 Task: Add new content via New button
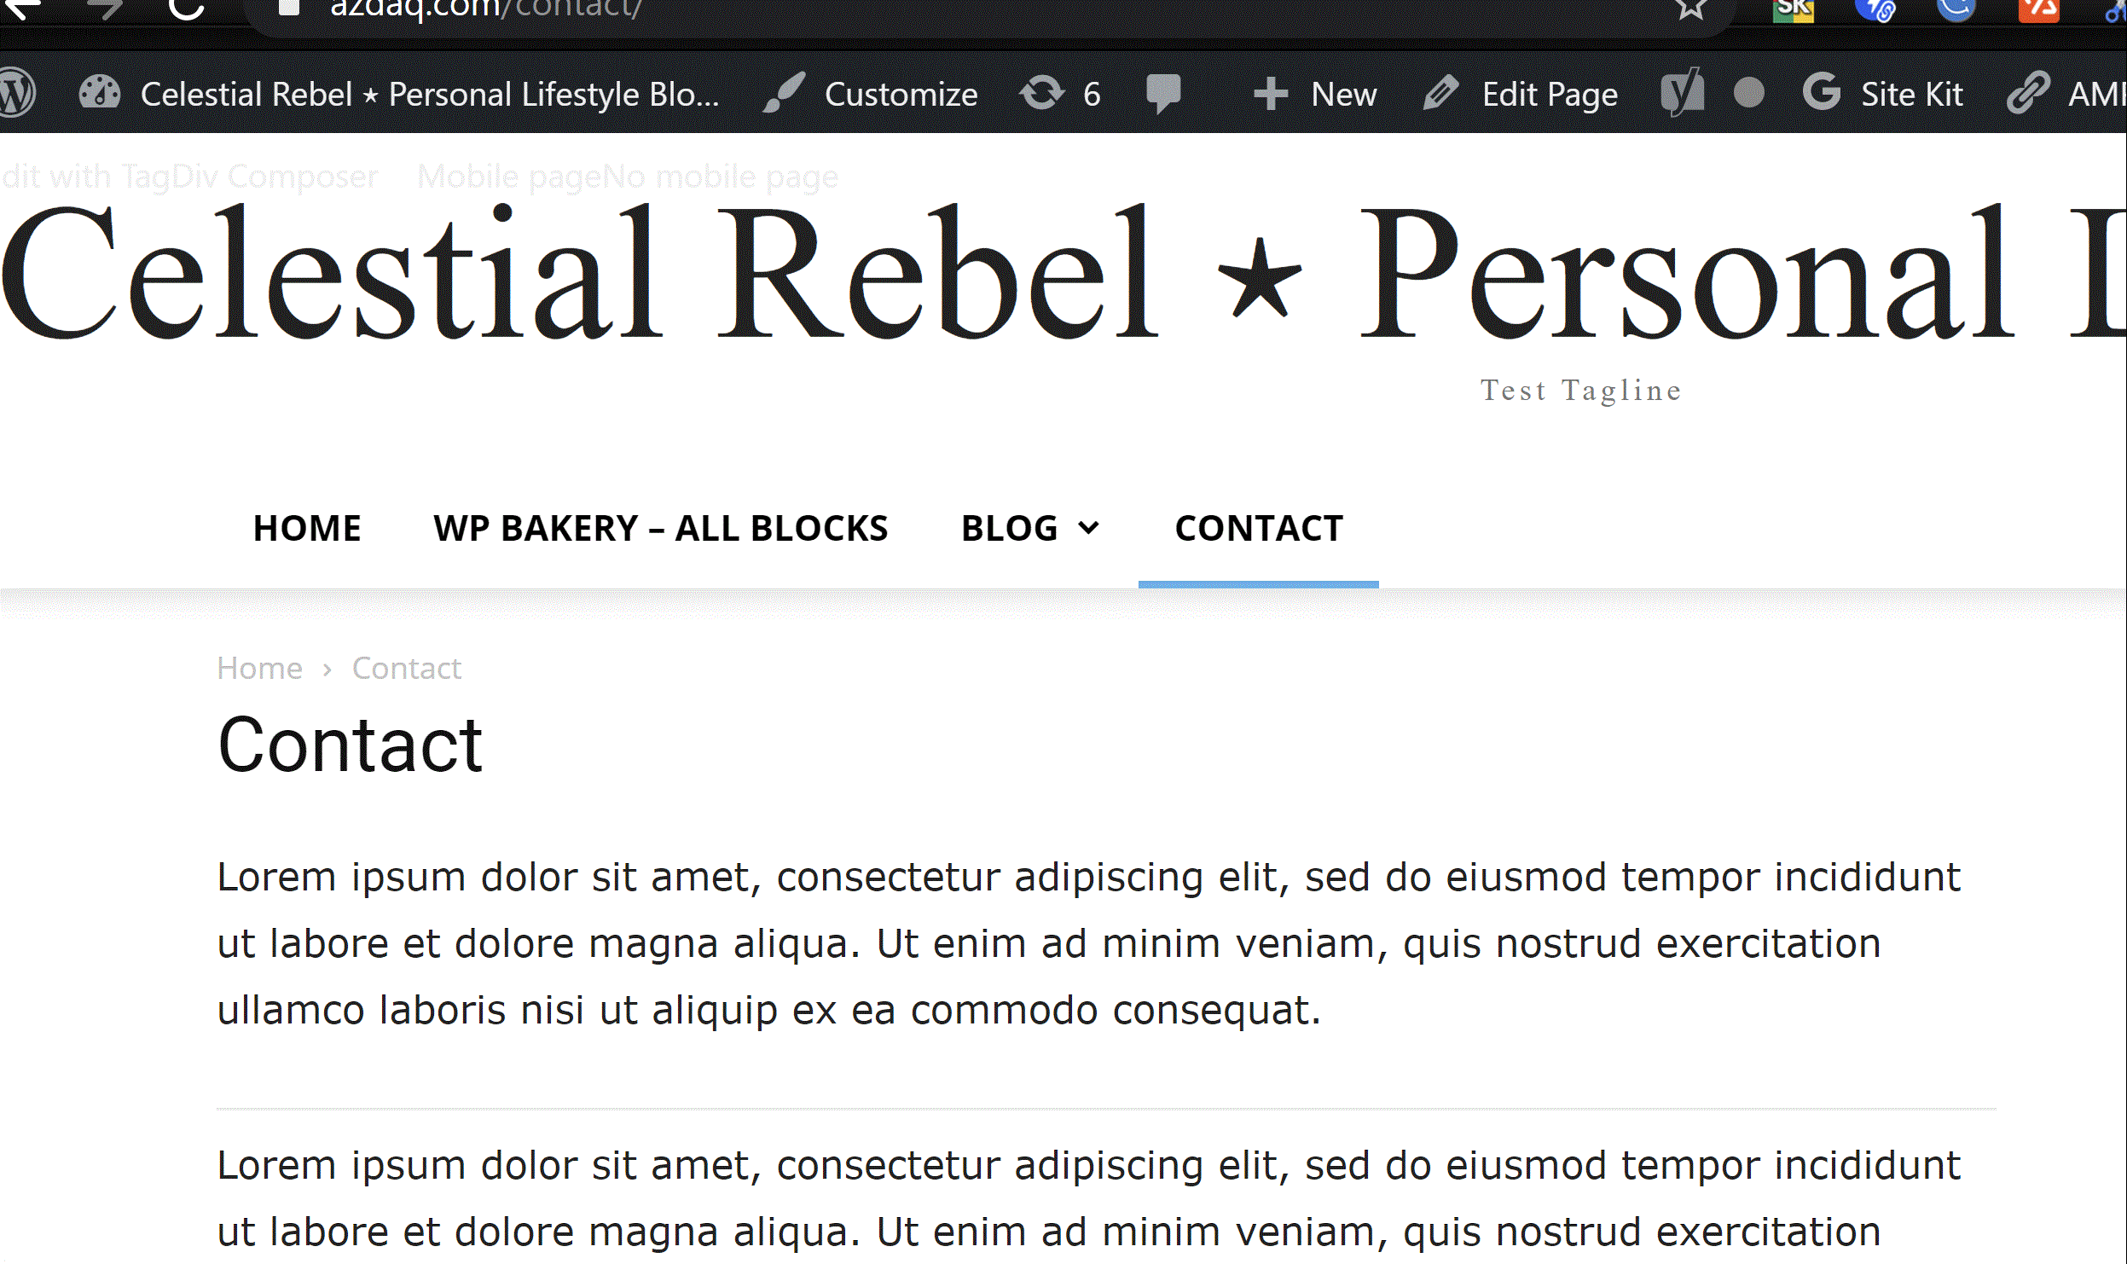pyautogui.click(x=1315, y=94)
